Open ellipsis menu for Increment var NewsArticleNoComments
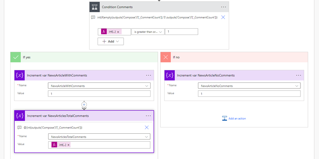The height and width of the screenshot is (159, 319). [x=298, y=75]
